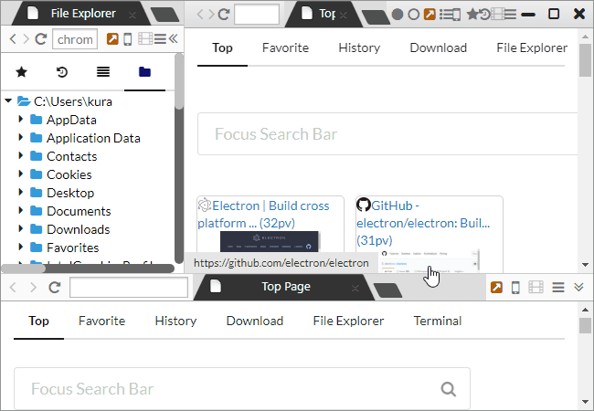The height and width of the screenshot is (411, 594).
Task: Open History tab in bottom panel
Action: coord(175,321)
